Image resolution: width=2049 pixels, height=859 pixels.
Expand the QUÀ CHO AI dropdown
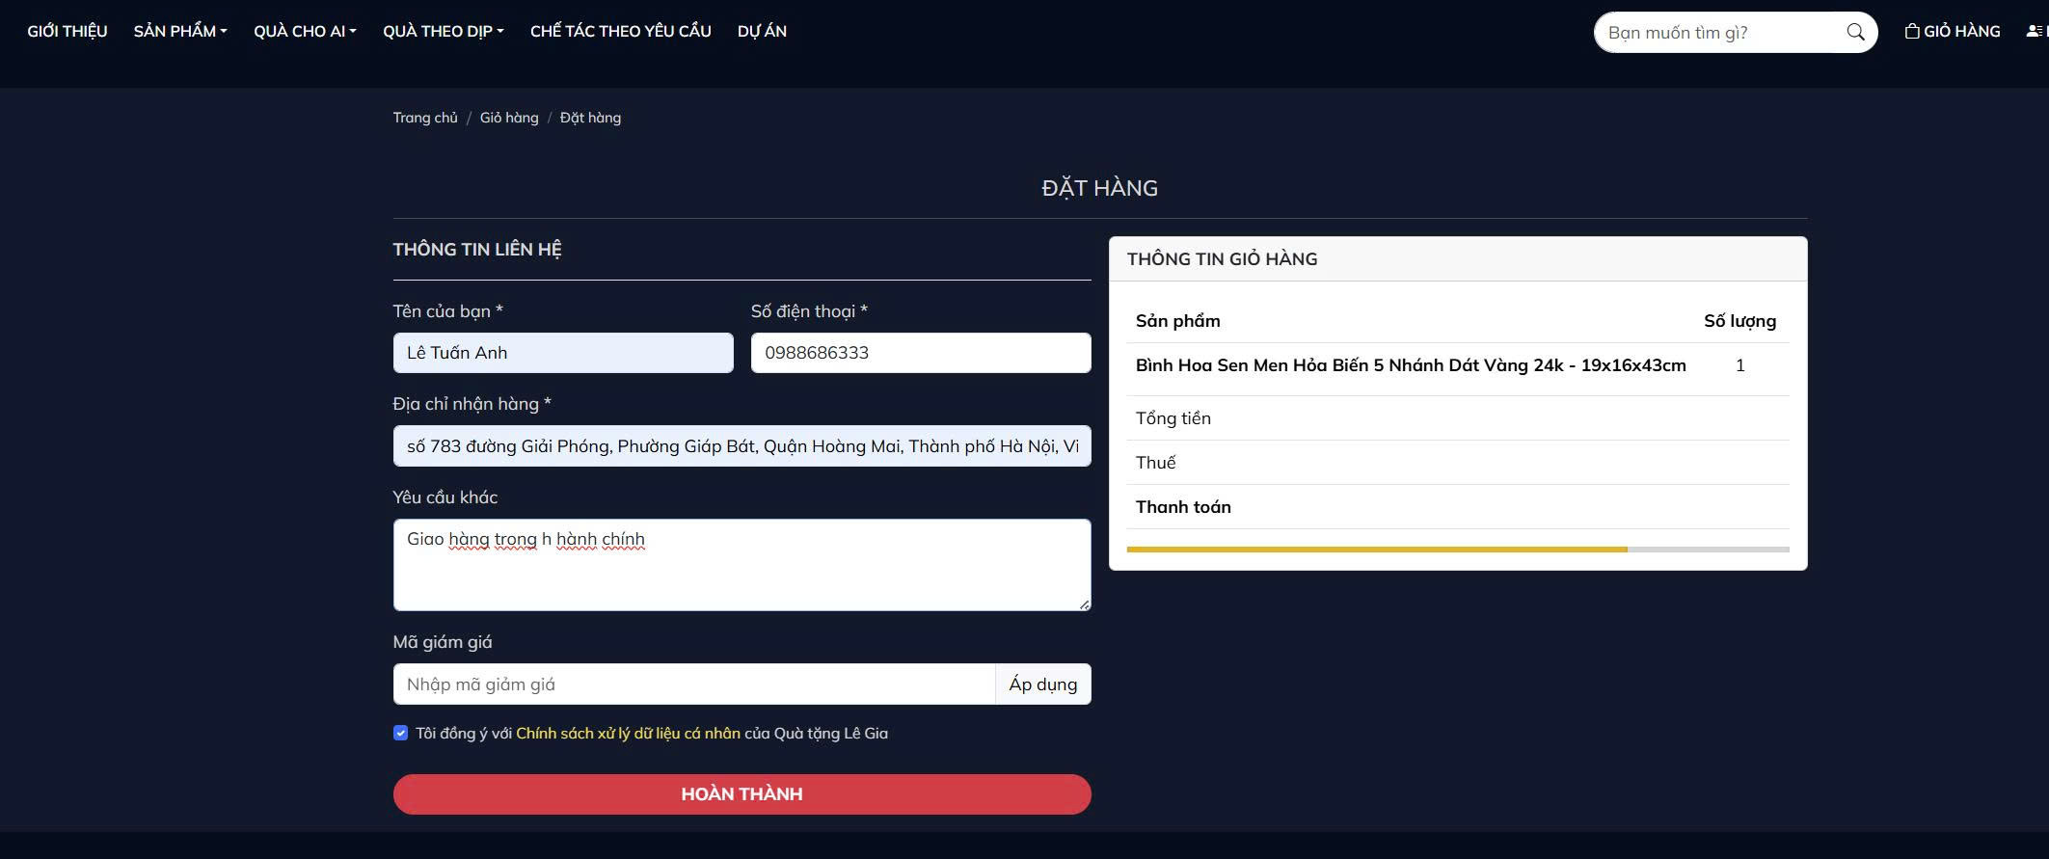point(305,31)
